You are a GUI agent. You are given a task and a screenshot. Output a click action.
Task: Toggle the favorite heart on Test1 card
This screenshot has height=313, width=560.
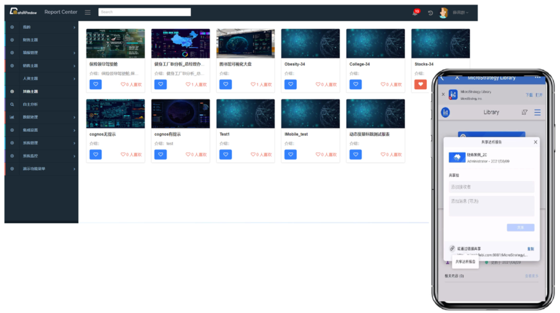tap(226, 154)
